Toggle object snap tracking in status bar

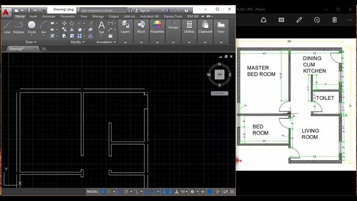147,192
